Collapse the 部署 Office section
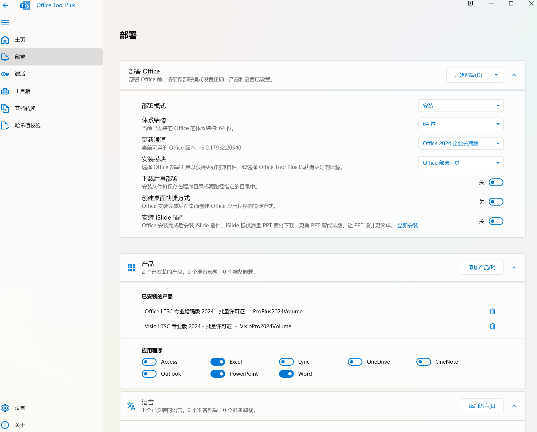 514,75
